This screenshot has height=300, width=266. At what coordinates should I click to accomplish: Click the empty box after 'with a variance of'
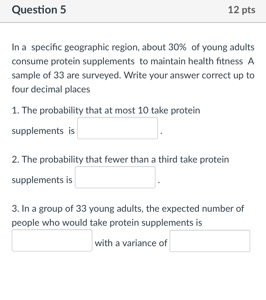[210, 241]
